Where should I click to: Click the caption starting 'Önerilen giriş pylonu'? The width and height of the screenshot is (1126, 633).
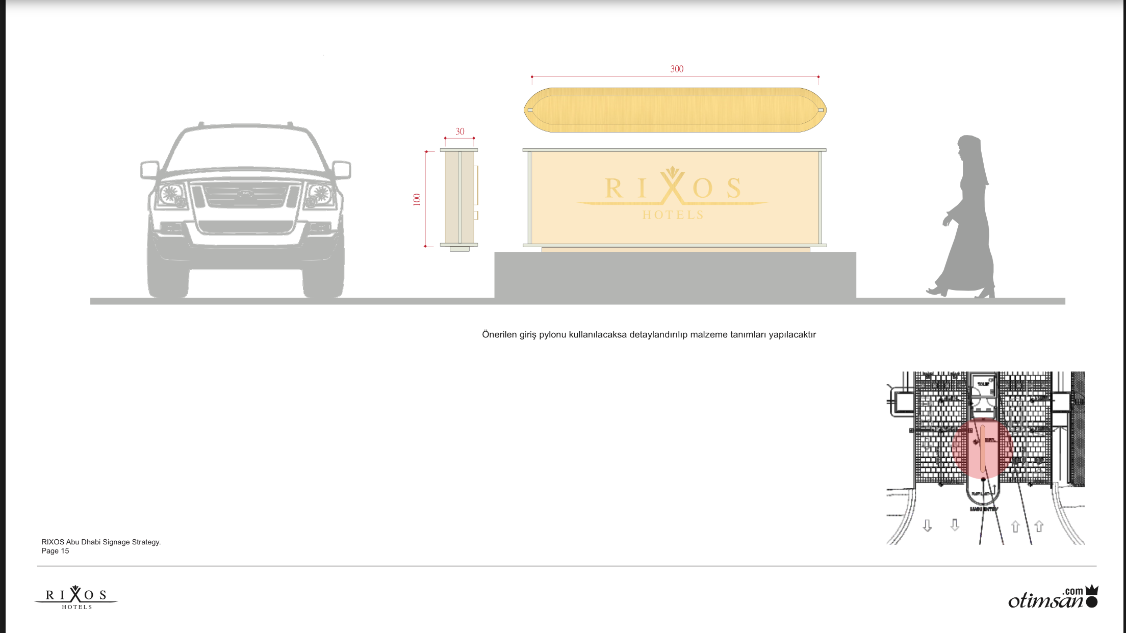pyautogui.click(x=649, y=335)
